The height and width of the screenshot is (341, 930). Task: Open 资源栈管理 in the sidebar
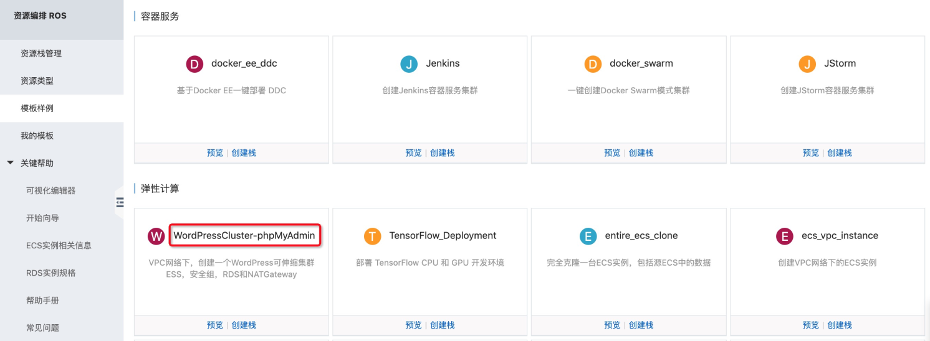(41, 54)
